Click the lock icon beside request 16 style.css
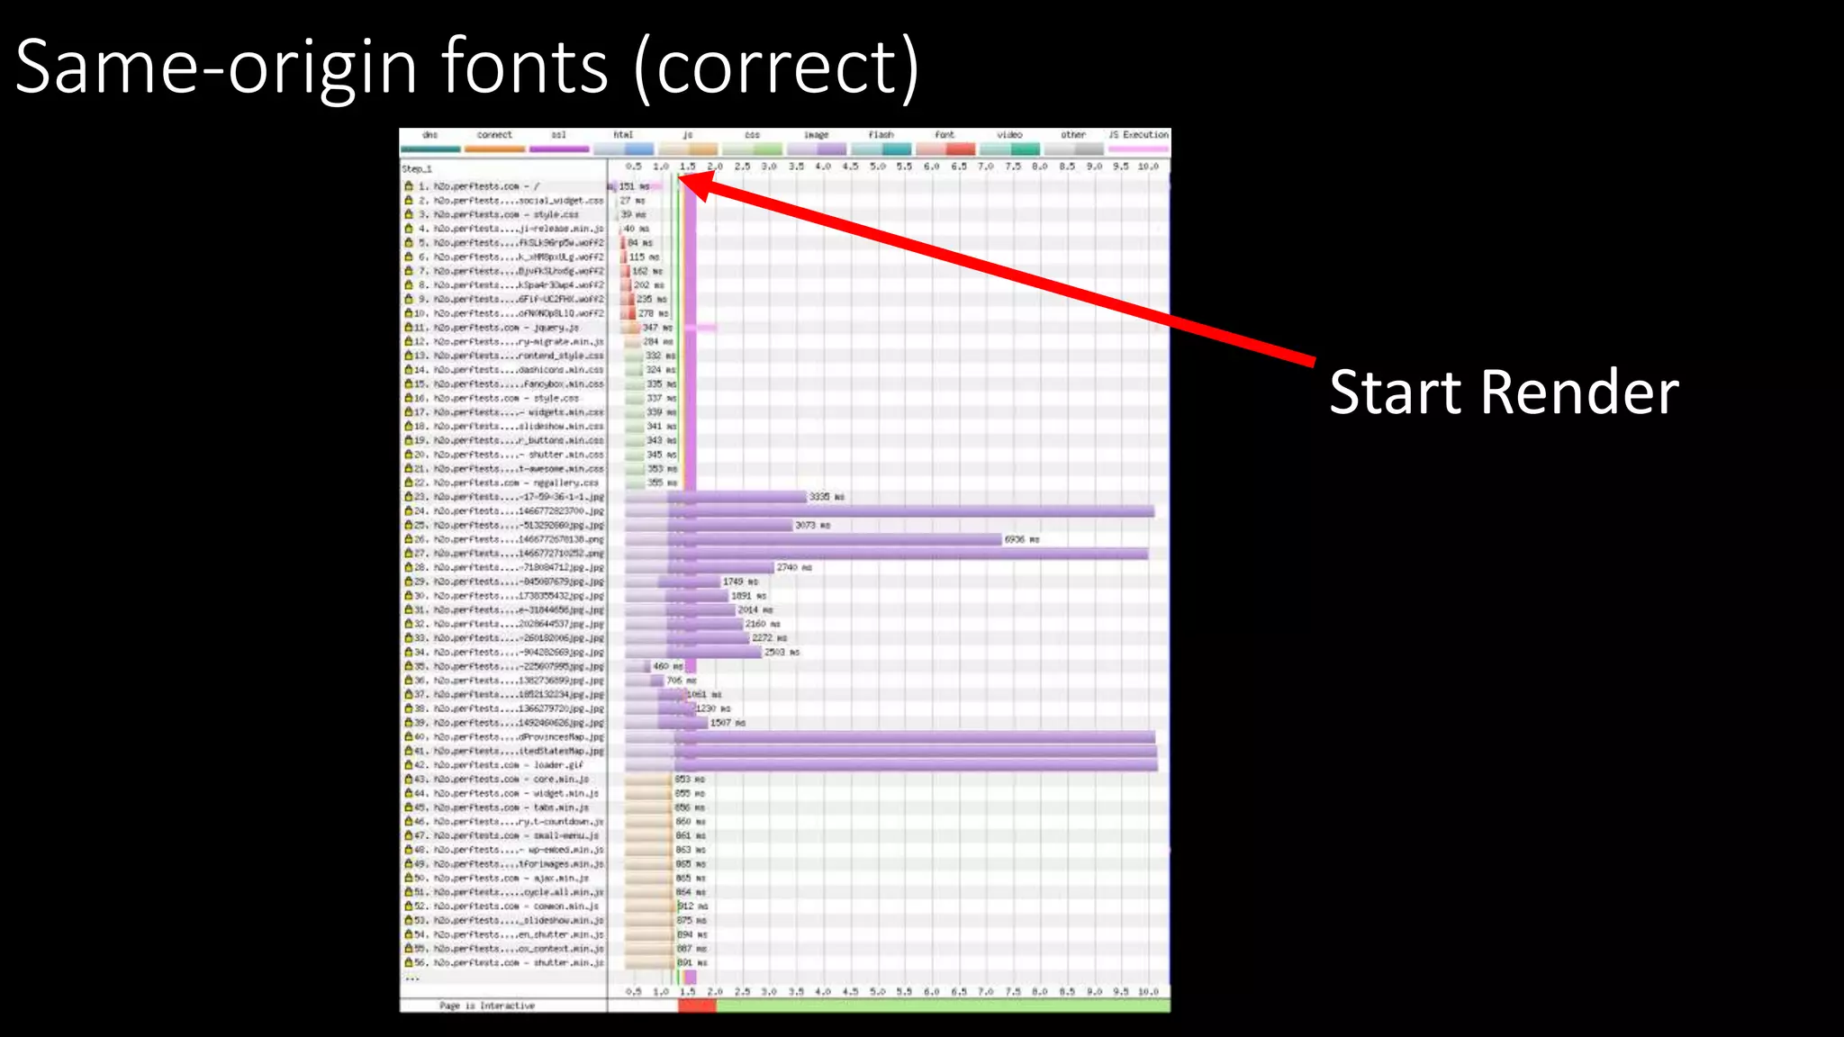This screenshot has height=1037, width=1844. tap(409, 398)
